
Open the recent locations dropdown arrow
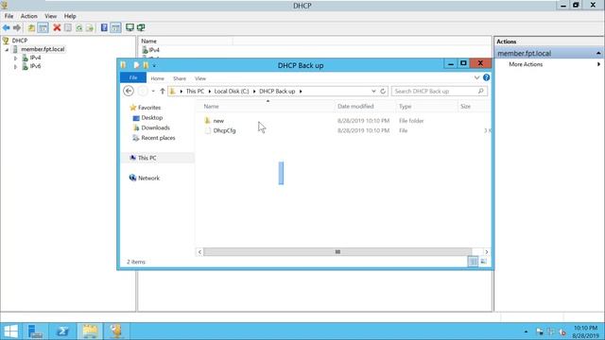pyautogui.click(x=153, y=92)
